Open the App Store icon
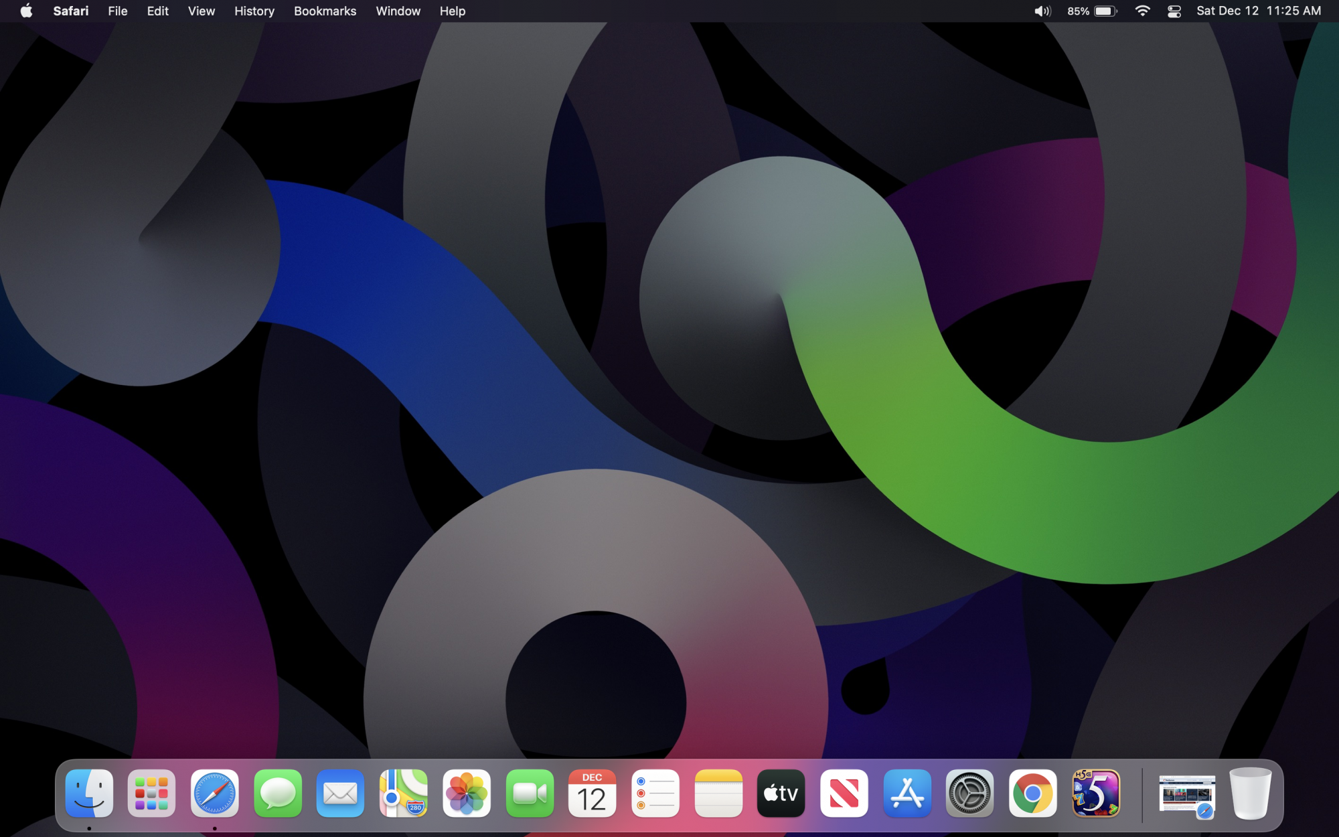The image size is (1339, 837). coord(907,793)
